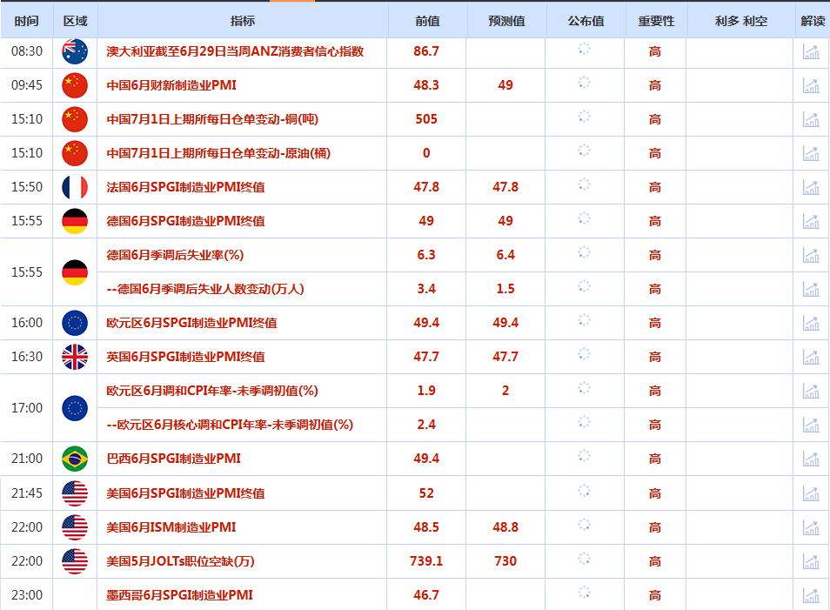Click forecast value 730 for JOLTs

(505, 560)
